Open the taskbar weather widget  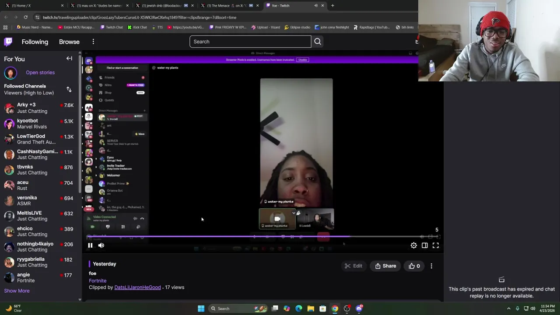pos(13,308)
